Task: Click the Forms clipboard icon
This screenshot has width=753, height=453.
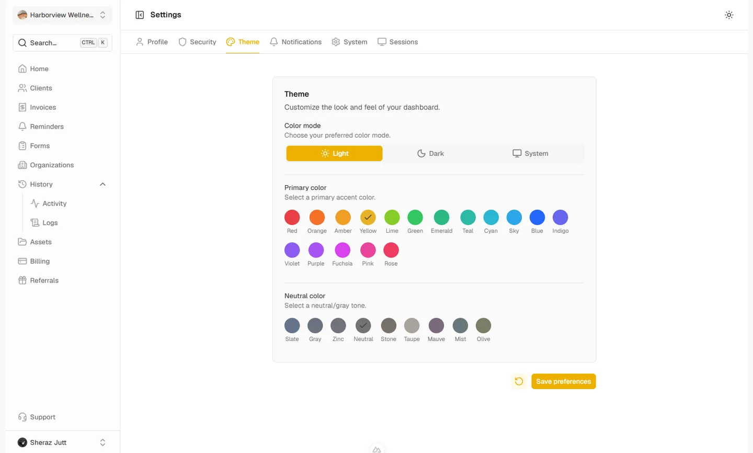Action: [x=22, y=146]
